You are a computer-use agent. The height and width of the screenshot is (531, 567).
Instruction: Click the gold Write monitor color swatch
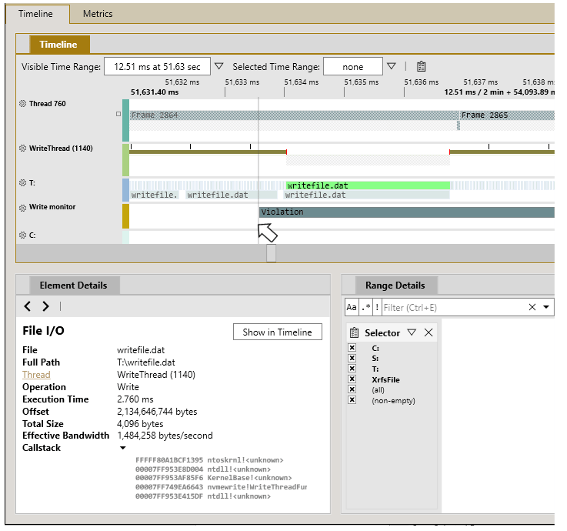click(126, 216)
